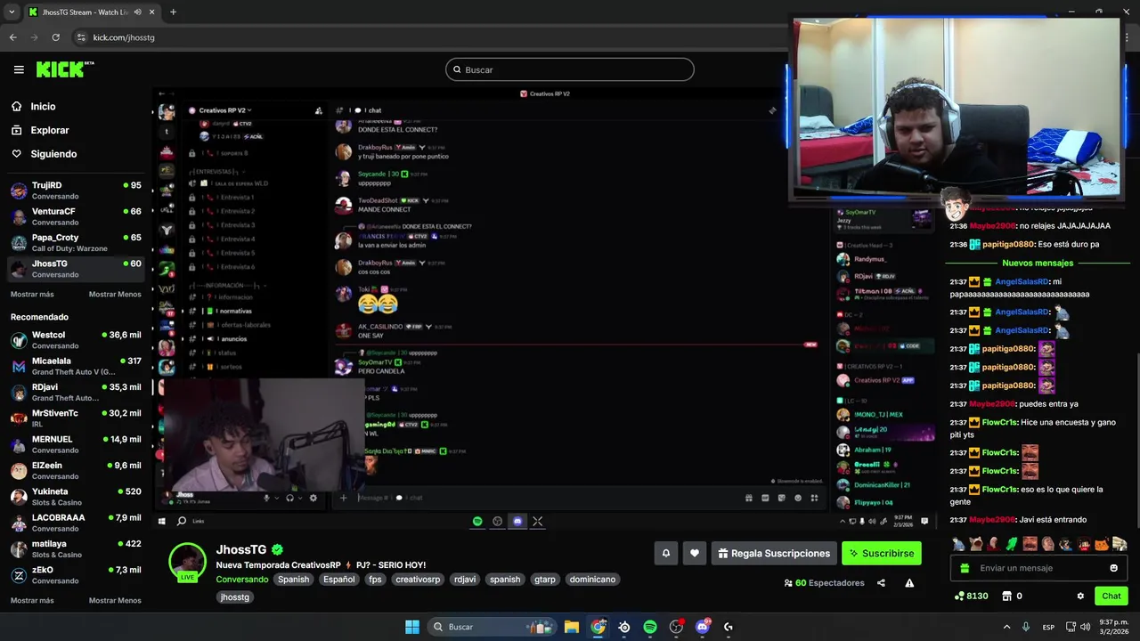The height and width of the screenshot is (641, 1140).
Task: Reload the page in the browser toolbar
Action: 55,37
